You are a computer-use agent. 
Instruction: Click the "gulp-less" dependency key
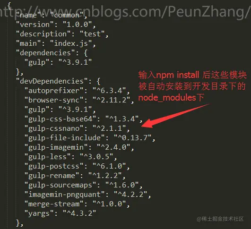click(48, 157)
